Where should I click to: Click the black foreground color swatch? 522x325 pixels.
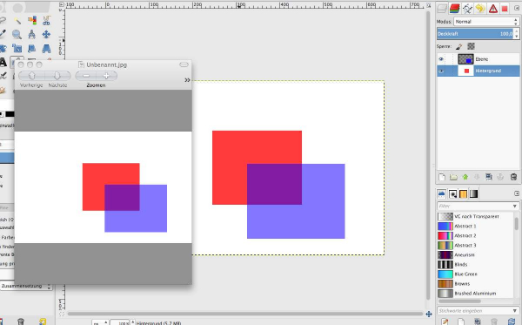(x=10, y=114)
